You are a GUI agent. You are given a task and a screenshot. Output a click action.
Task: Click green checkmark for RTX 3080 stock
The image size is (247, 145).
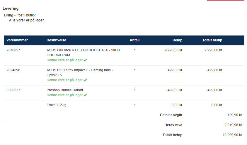click(x=85, y=60)
